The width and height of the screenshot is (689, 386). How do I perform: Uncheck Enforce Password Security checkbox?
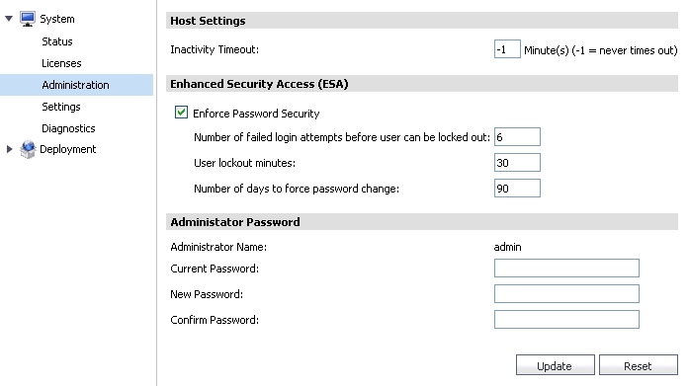point(181,113)
